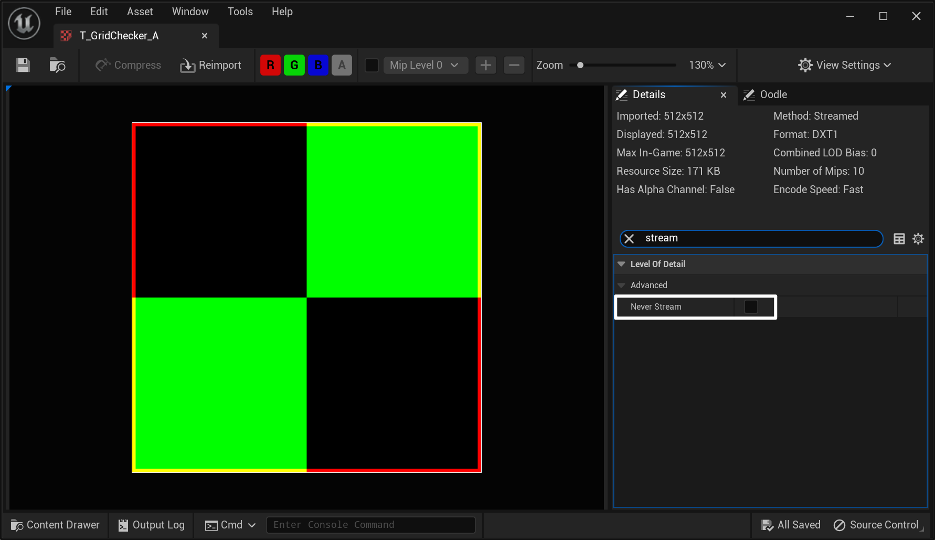The image size is (935, 540).
Task: Click the Reimport texture button
Action: (x=210, y=65)
